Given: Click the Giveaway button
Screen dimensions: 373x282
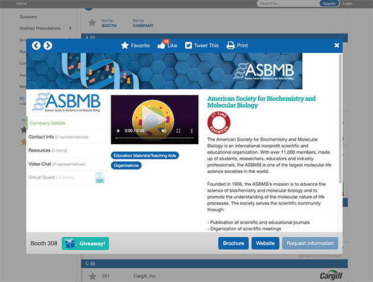Looking at the screenshot, I should pos(85,243).
